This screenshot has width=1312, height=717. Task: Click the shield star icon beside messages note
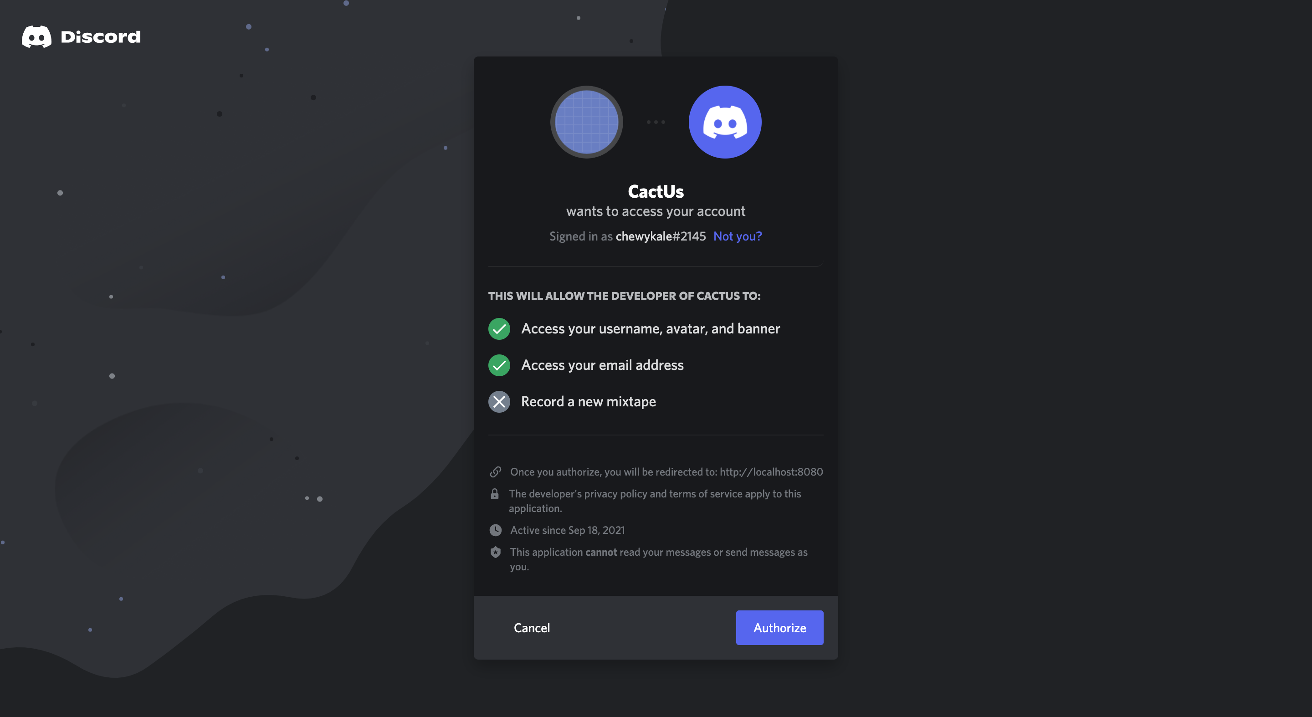[x=496, y=553]
